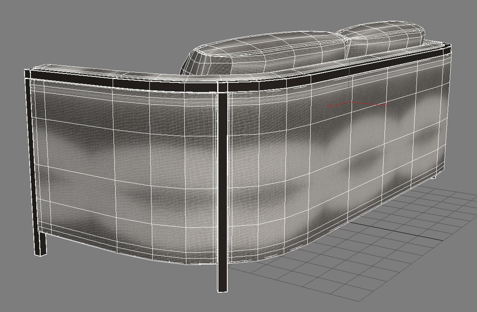Viewport: 477px width, 312px height.
Task: Select the center vertical leg of sofa frame
Action: pyautogui.click(x=223, y=188)
